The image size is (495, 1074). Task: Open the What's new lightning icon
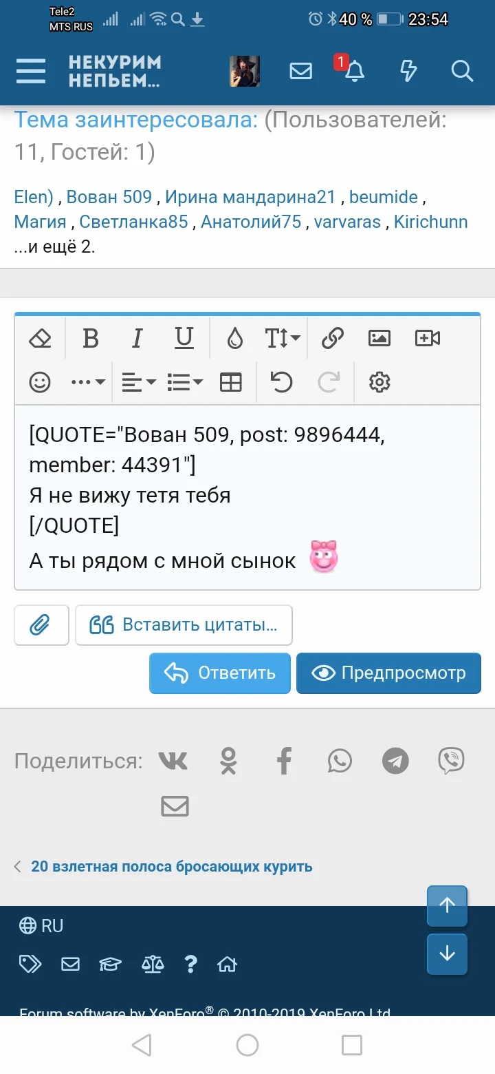tap(408, 71)
